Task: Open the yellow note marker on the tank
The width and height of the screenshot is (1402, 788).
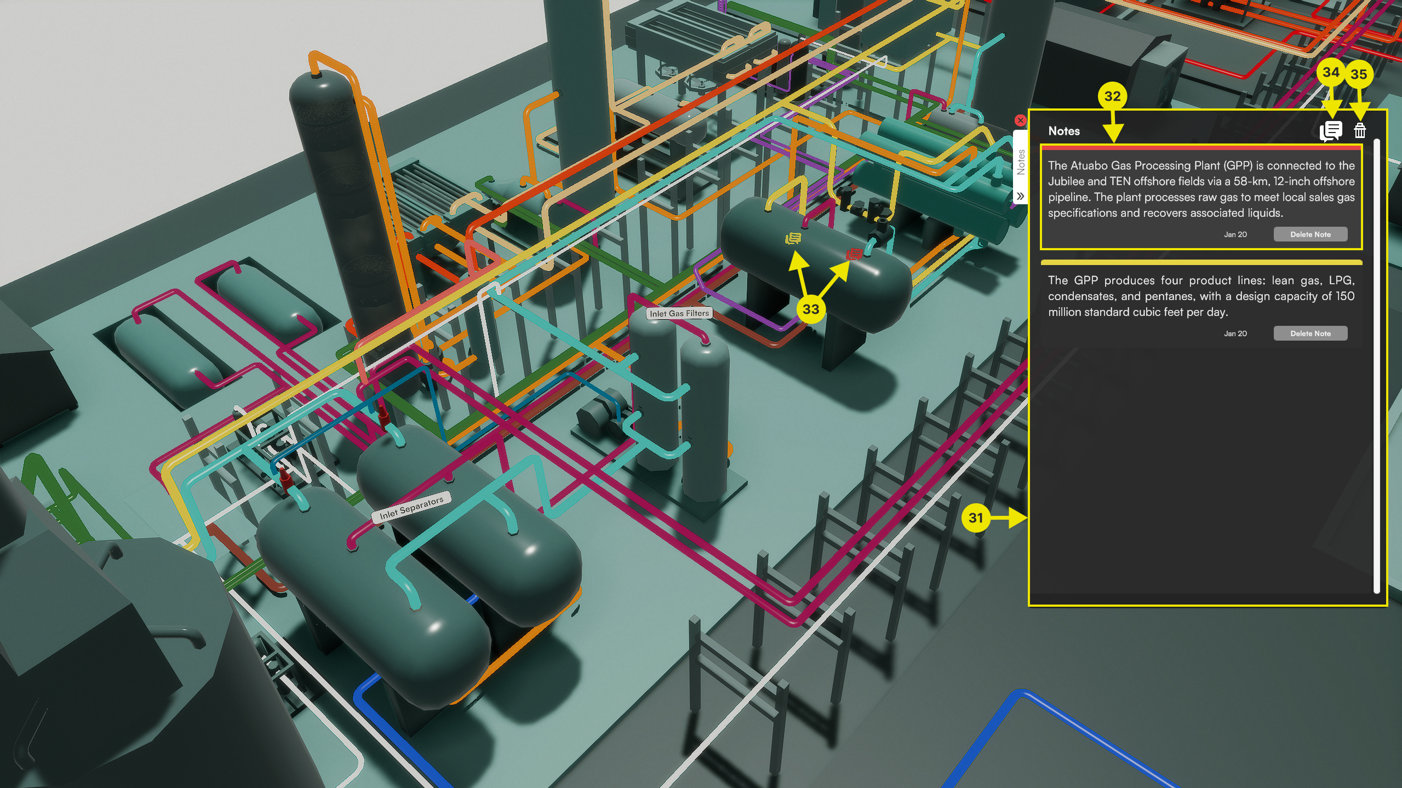Action: 793,239
